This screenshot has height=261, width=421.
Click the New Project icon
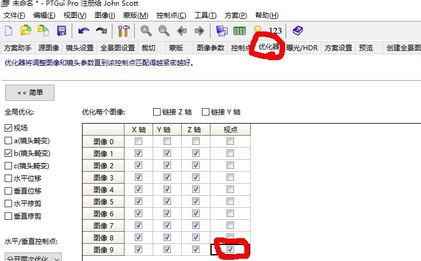(x=9, y=31)
